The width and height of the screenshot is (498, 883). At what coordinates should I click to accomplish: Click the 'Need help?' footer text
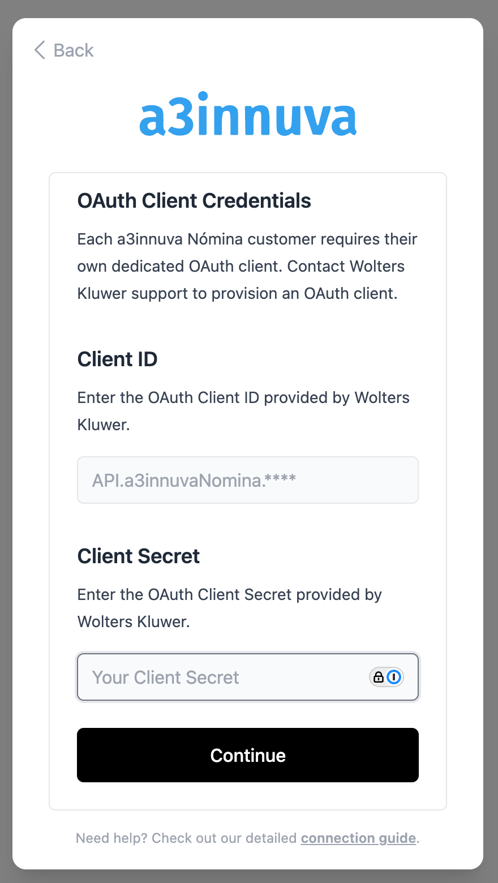pos(187,838)
